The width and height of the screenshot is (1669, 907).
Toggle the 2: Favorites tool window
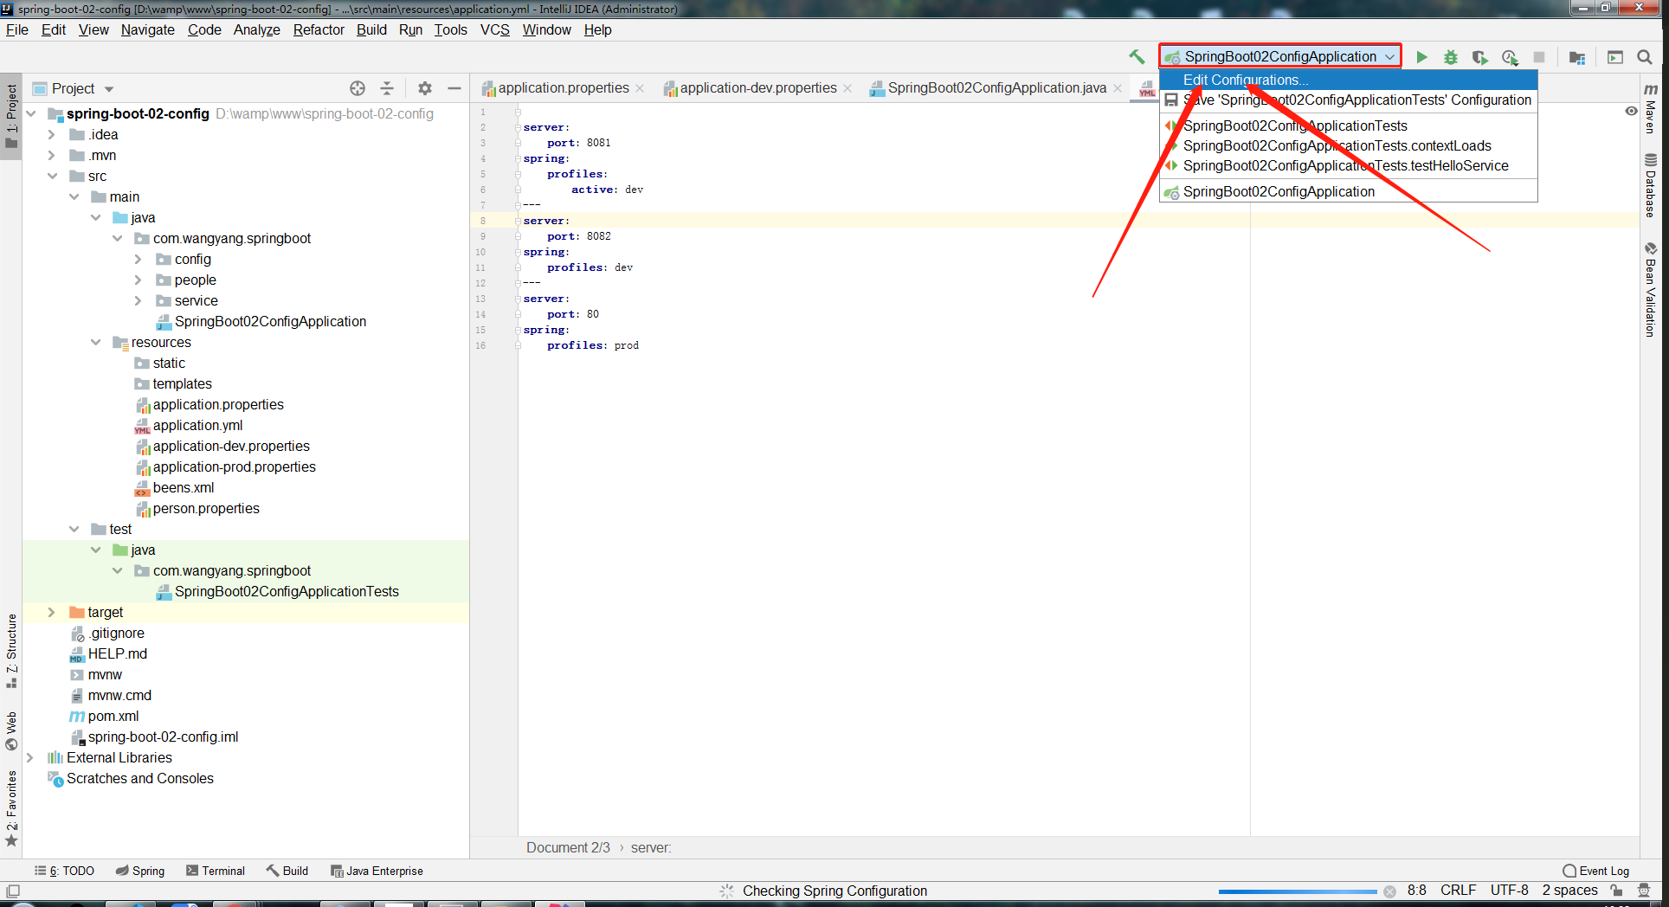[11, 809]
